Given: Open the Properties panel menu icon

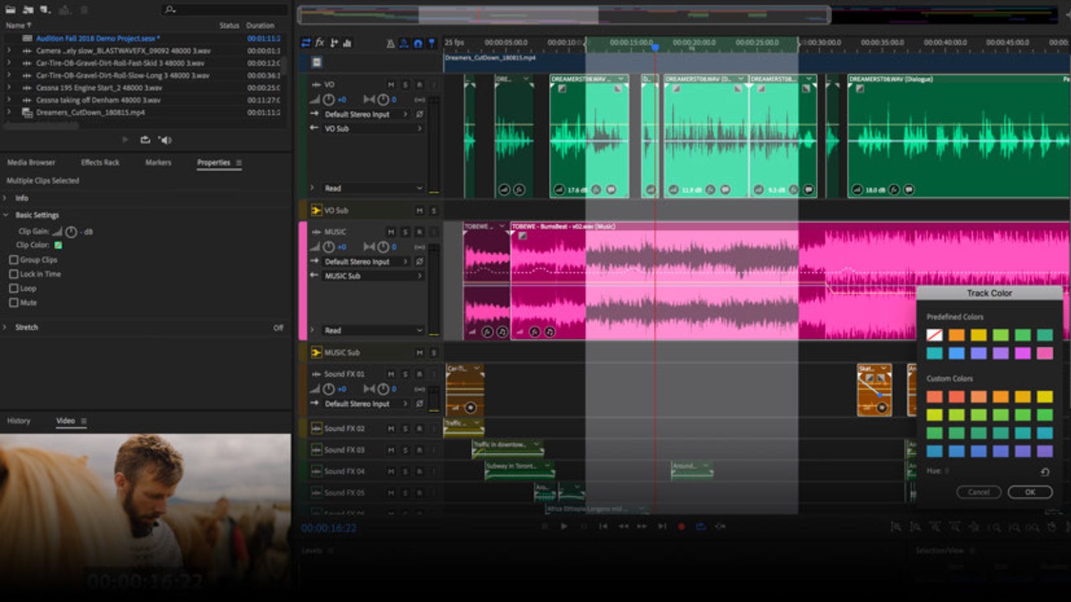Looking at the screenshot, I should click(x=239, y=163).
